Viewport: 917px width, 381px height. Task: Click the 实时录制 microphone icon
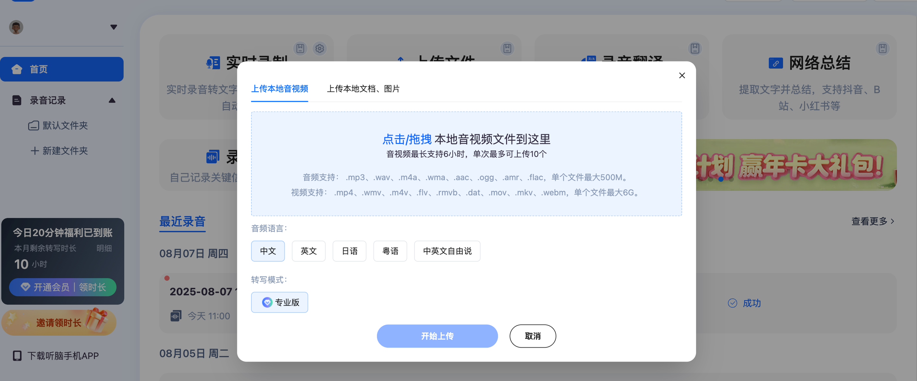213,63
